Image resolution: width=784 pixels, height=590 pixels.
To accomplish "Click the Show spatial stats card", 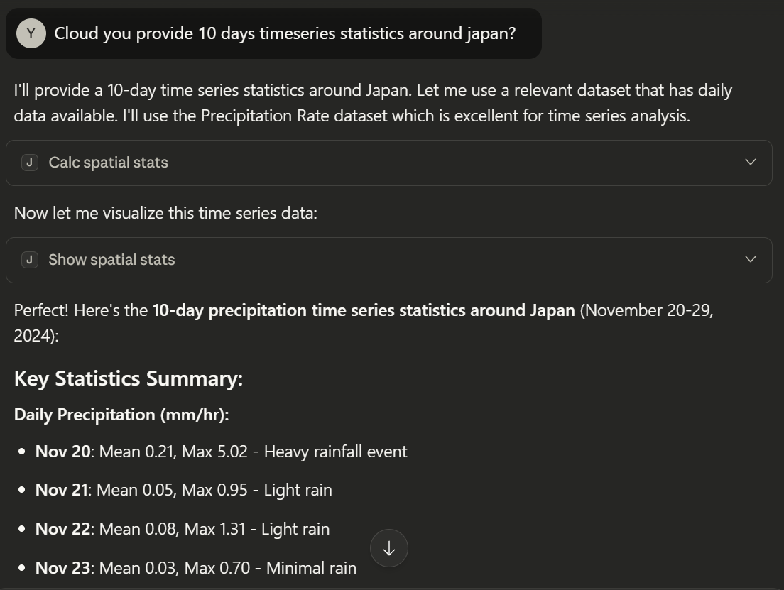I will (391, 260).
